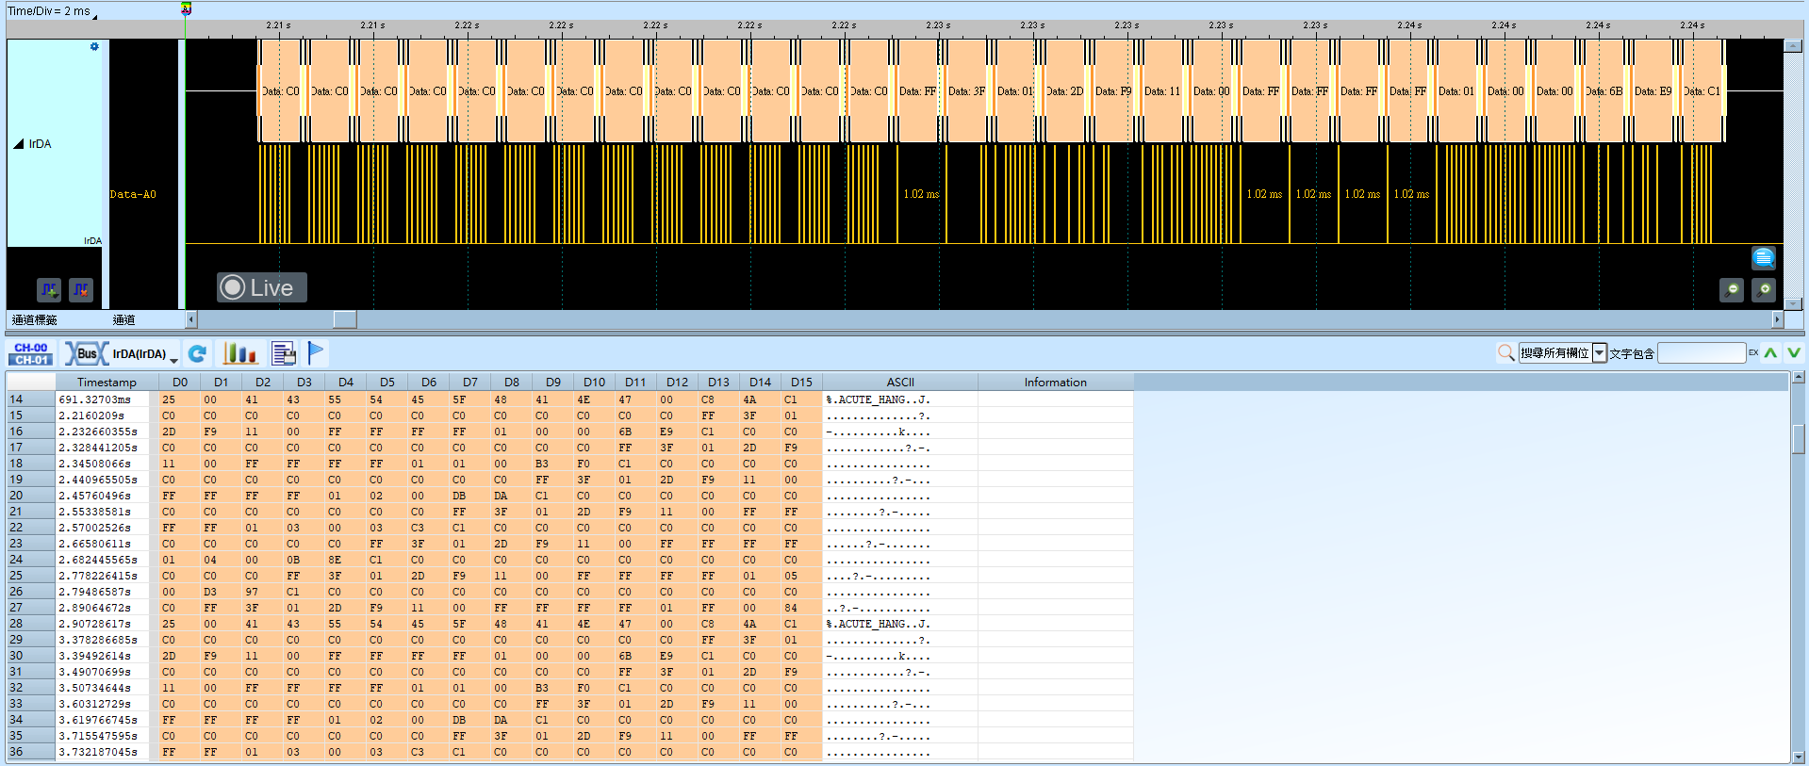Viewport: 1809px width, 766px height.
Task: Click the add channel waveform icon
Action: [x=49, y=289]
